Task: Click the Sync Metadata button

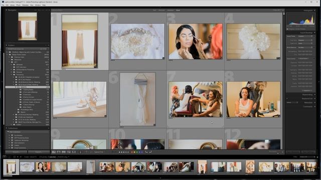Action: 293,152
